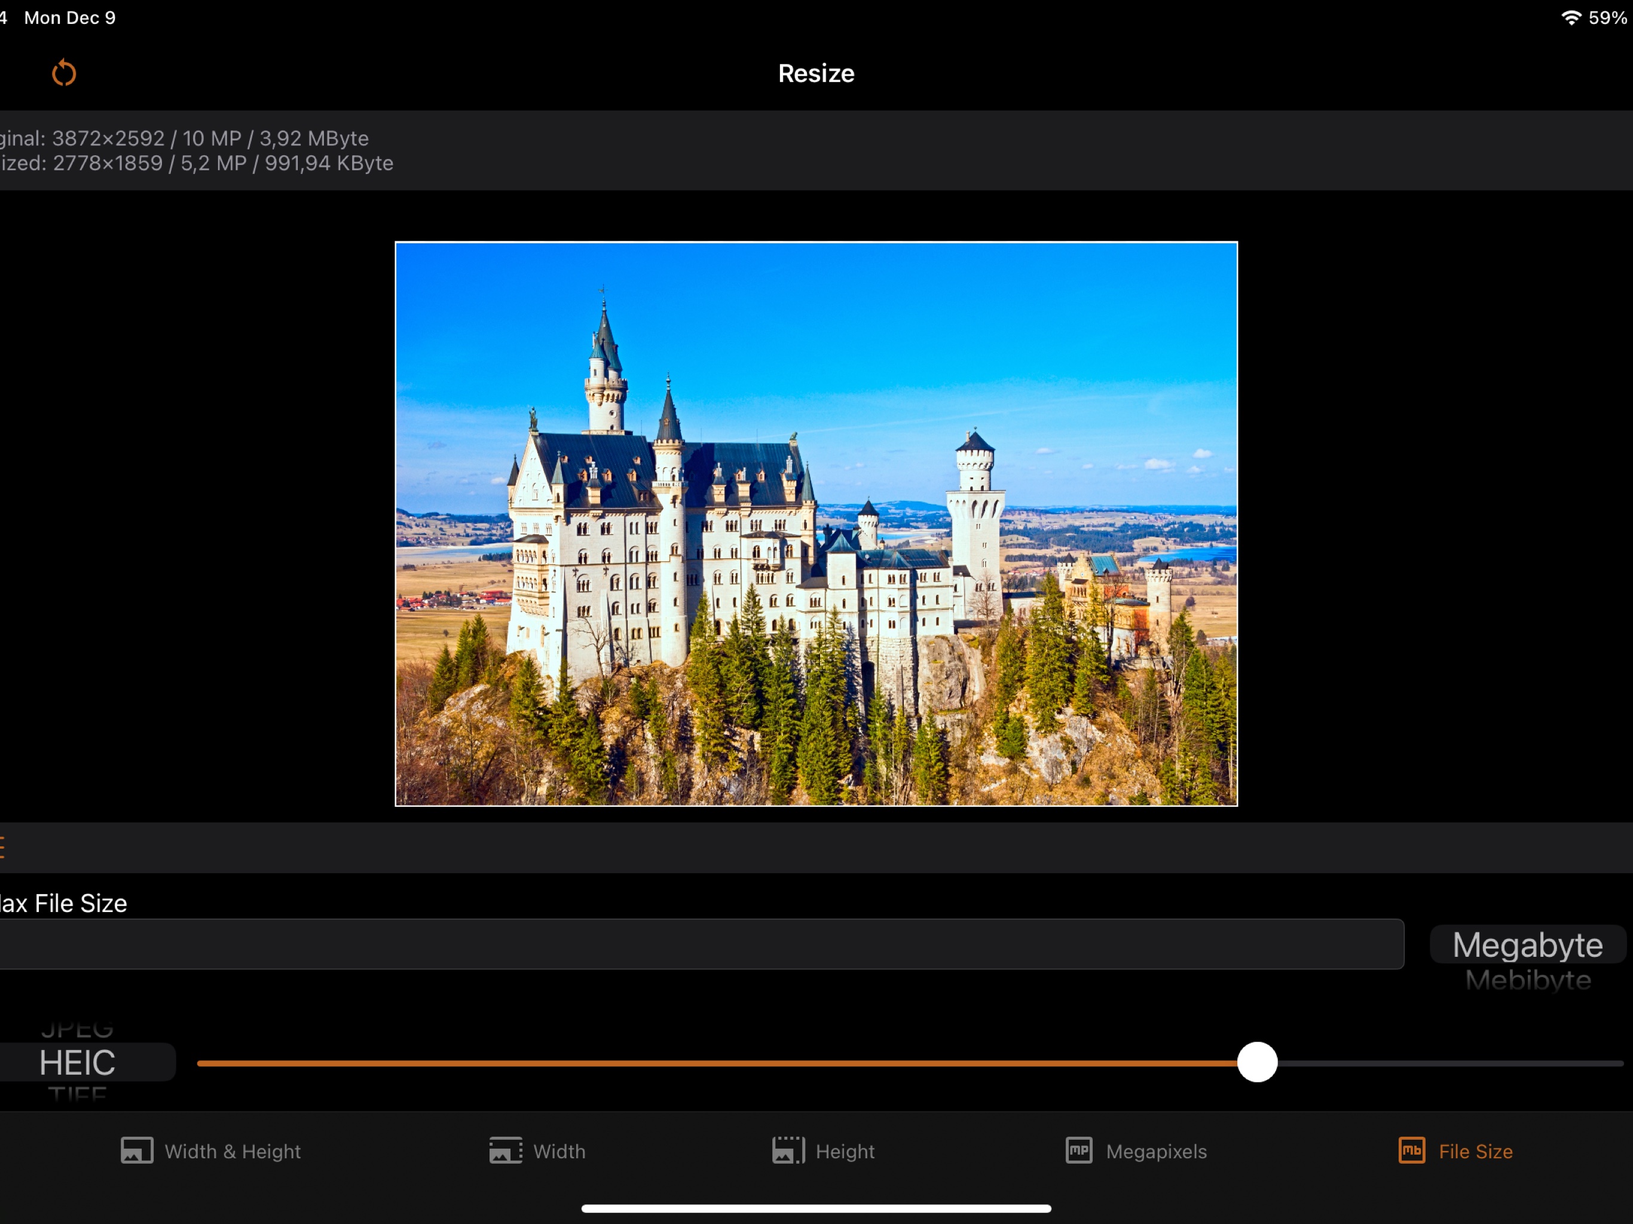Tap the Max File Size input field
This screenshot has height=1224, width=1633.
(x=665, y=945)
